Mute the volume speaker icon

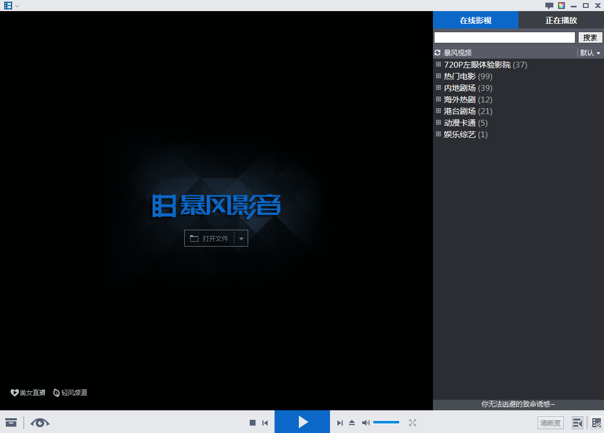click(x=365, y=422)
